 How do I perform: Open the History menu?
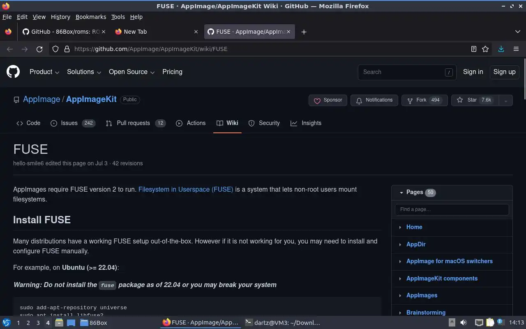tap(60, 17)
